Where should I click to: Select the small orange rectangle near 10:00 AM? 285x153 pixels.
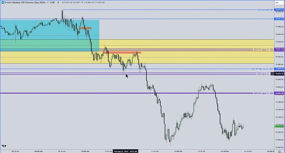click(85, 28)
